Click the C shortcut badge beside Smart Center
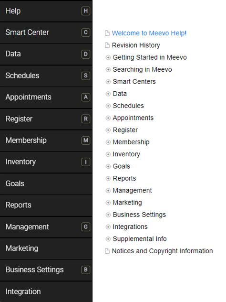Image resolution: width=226 pixels, height=302 pixels. (x=86, y=32)
